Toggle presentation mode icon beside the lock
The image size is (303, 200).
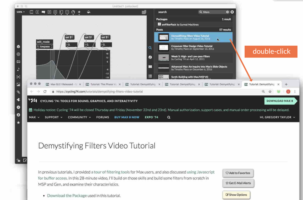coord(25,160)
